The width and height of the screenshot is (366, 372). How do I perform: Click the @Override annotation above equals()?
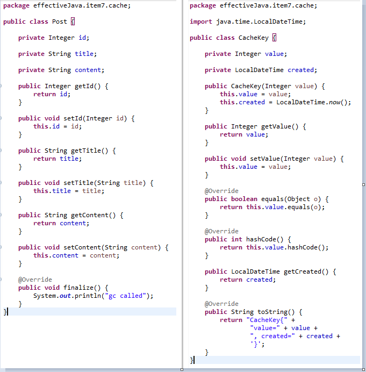click(x=221, y=191)
